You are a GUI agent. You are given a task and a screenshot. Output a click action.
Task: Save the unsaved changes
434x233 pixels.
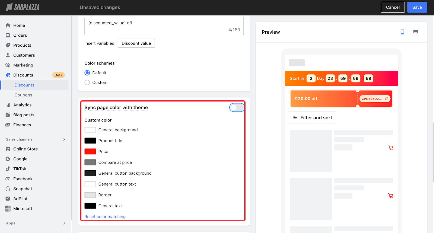click(x=417, y=7)
